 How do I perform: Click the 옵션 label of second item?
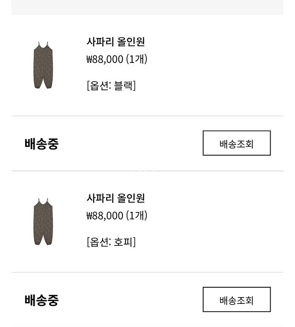pos(99,242)
